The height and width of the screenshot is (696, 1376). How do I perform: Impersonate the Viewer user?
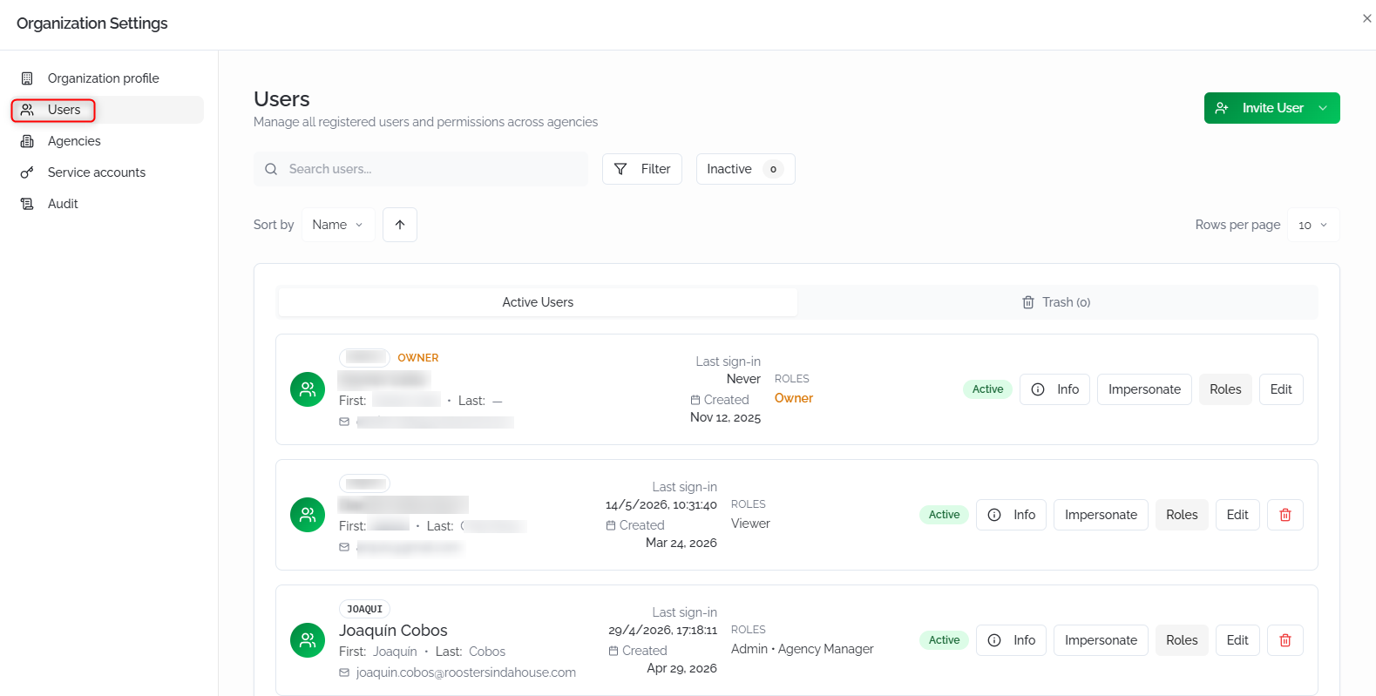click(x=1101, y=515)
